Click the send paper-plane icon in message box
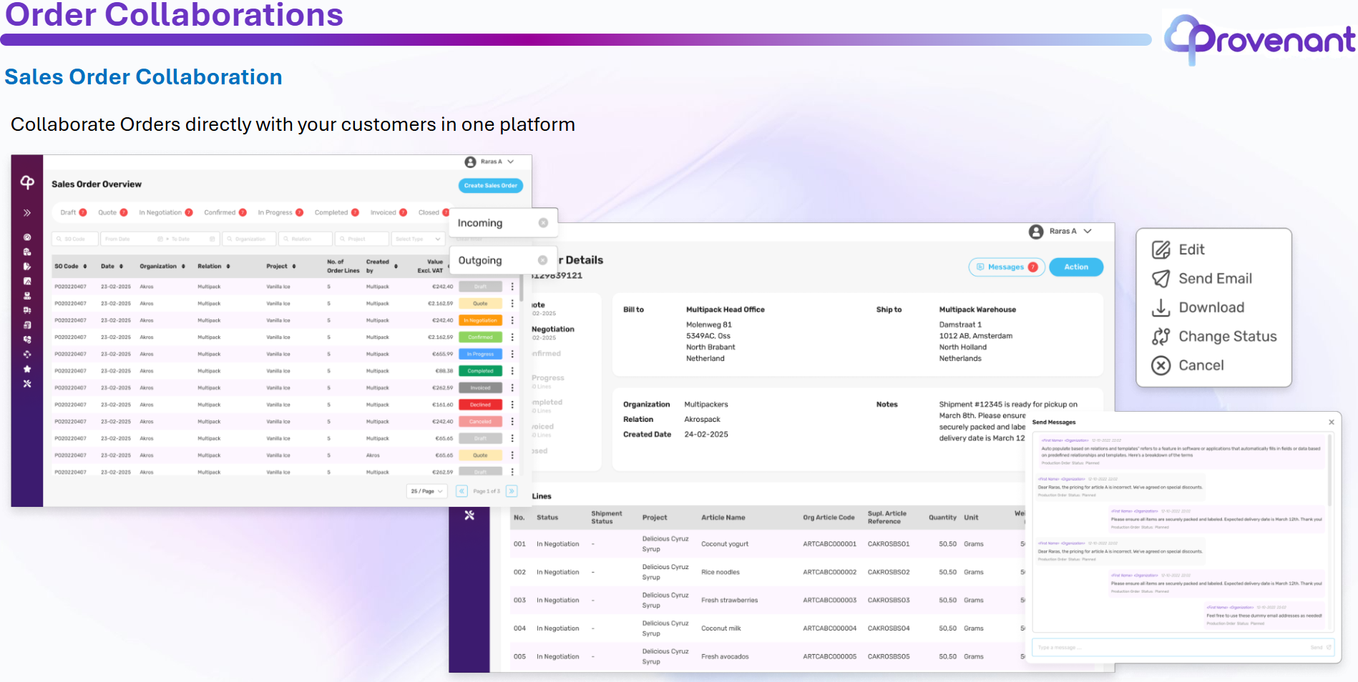 coord(1329,647)
